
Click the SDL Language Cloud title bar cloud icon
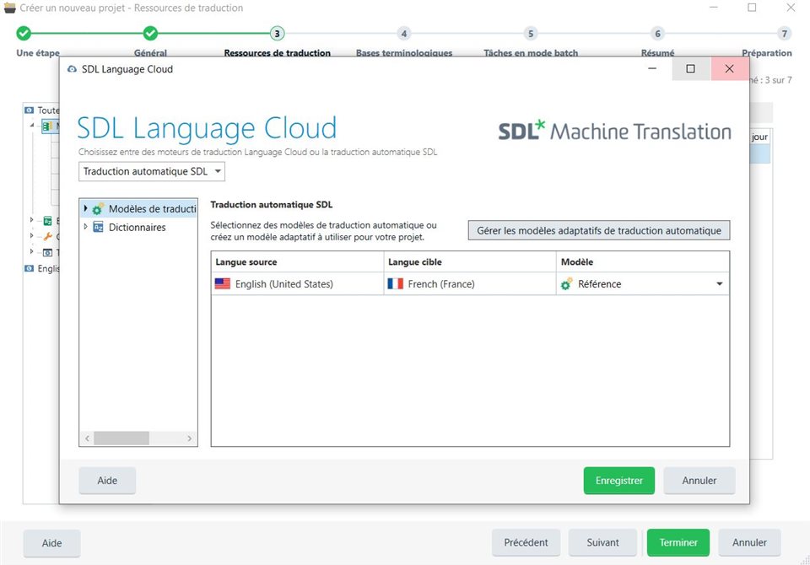[72, 68]
